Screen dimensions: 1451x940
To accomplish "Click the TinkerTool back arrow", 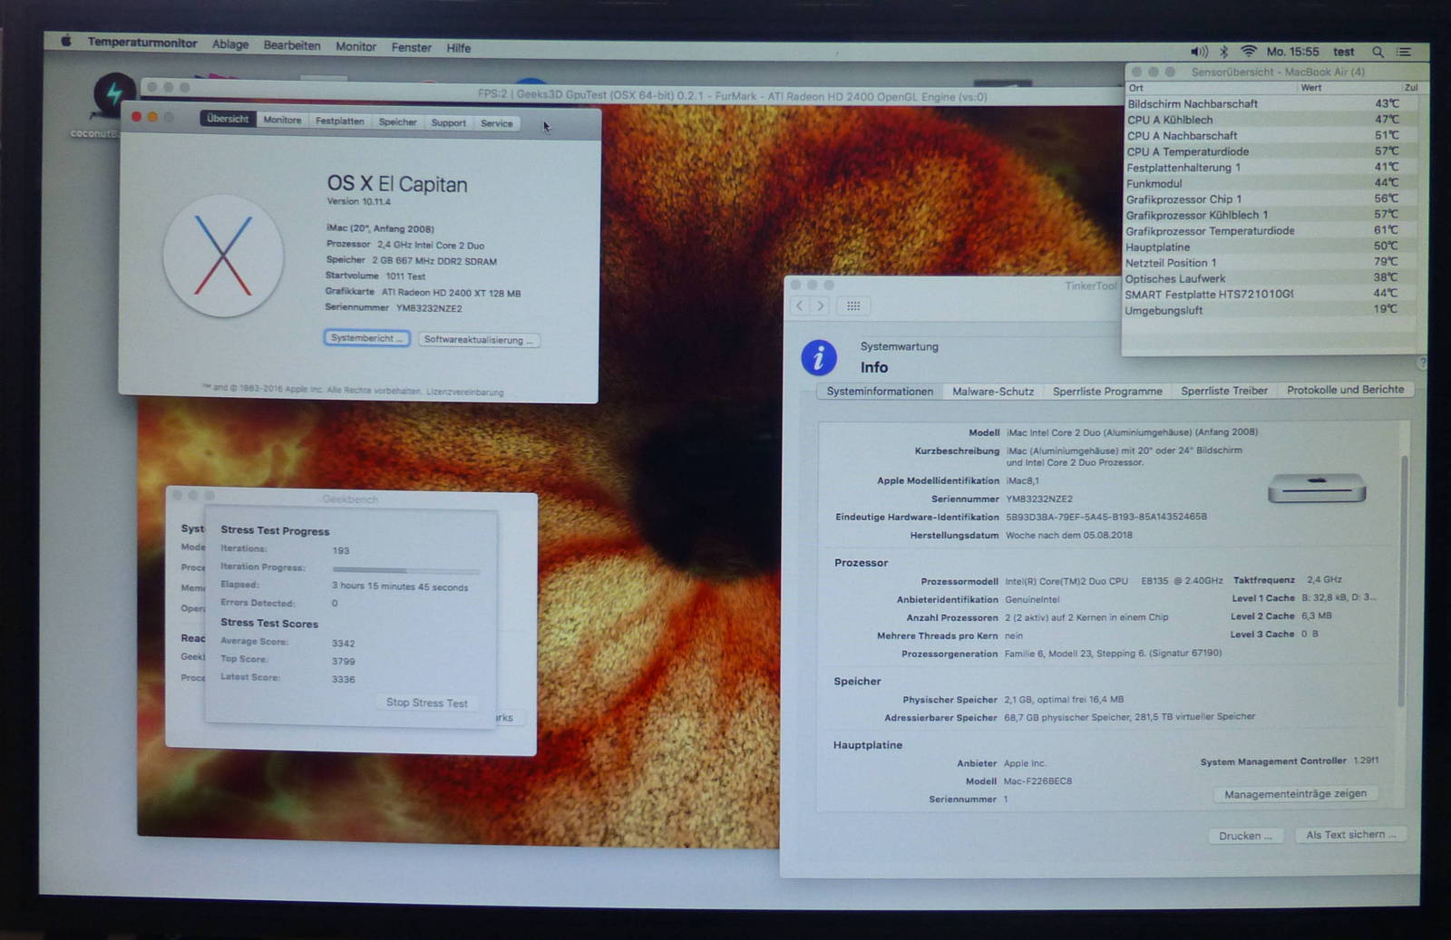I will pos(799,306).
